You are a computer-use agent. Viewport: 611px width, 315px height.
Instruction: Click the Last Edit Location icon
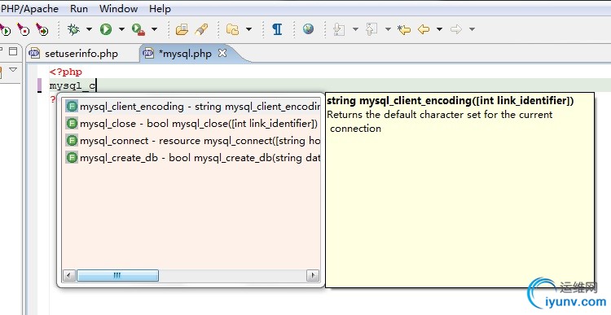click(x=404, y=29)
